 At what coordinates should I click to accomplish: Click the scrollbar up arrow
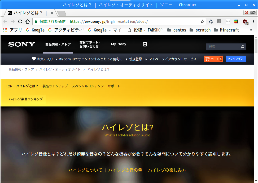tap(256, 37)
